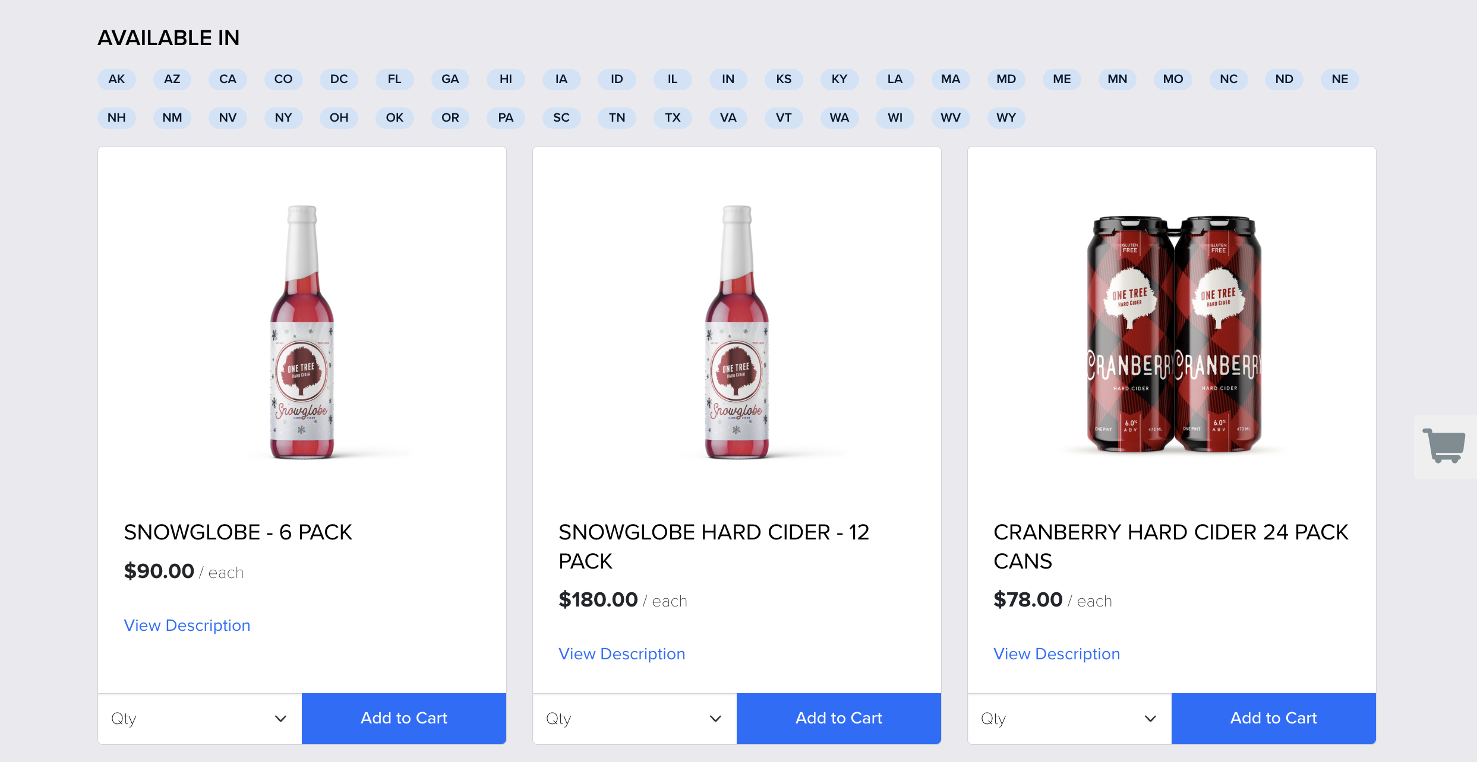View description of Cranberry 24 Pack Cans
The image size is (1477, 762).
(1057, 654)
